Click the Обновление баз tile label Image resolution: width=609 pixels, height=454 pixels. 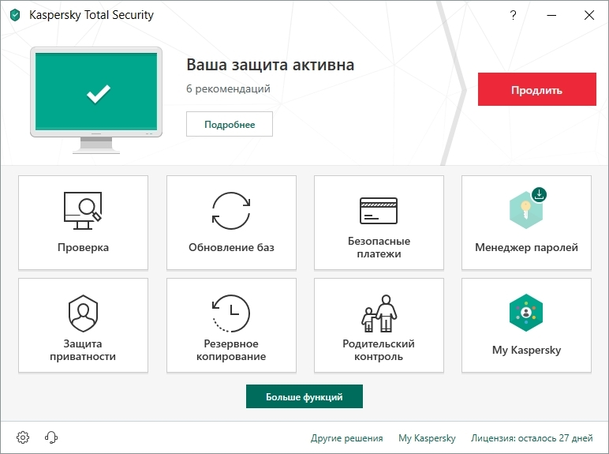231,248
